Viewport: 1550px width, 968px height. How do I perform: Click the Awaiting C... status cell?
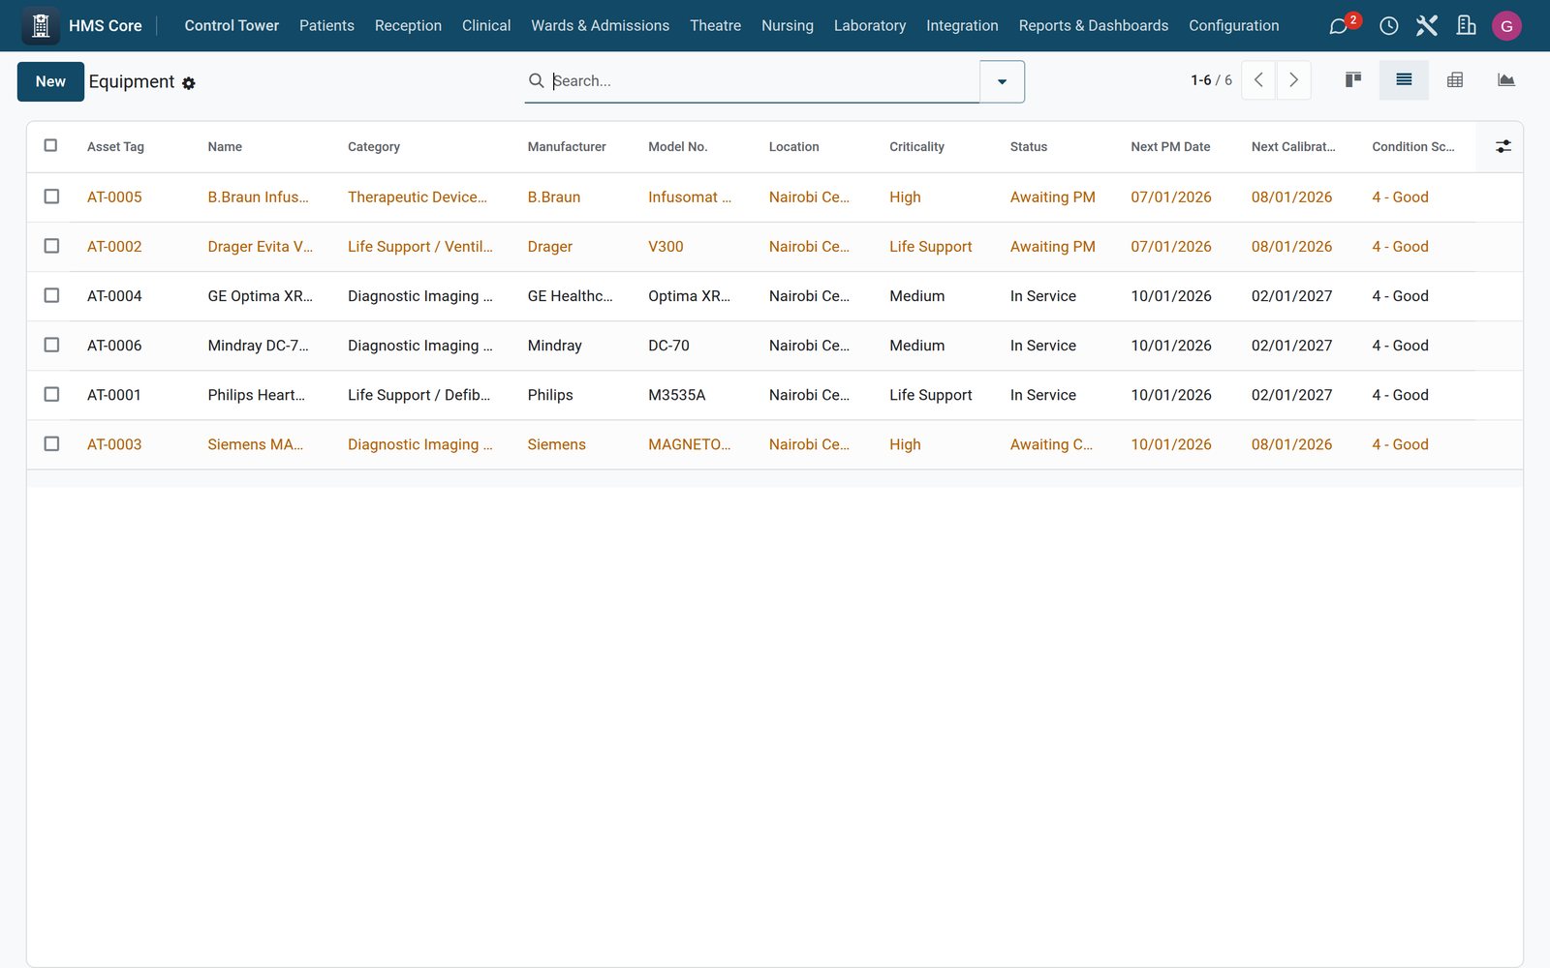tap(1051, 443)
